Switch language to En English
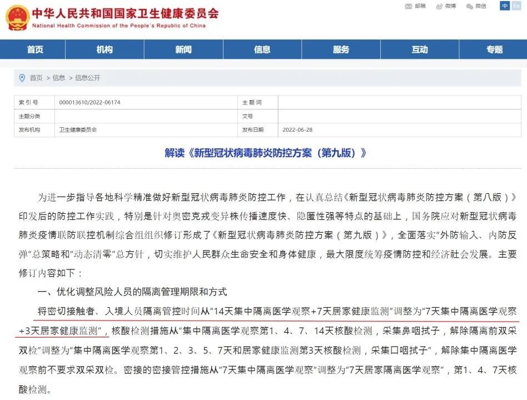 (516, 6)
